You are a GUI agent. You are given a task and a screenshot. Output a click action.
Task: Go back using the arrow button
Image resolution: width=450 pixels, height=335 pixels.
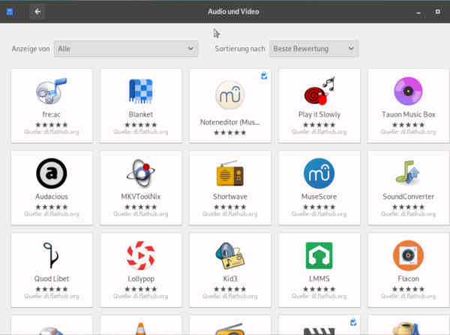pos(37,12)
